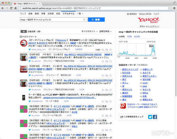Reload the page with the refresh icon

(11, 8)
